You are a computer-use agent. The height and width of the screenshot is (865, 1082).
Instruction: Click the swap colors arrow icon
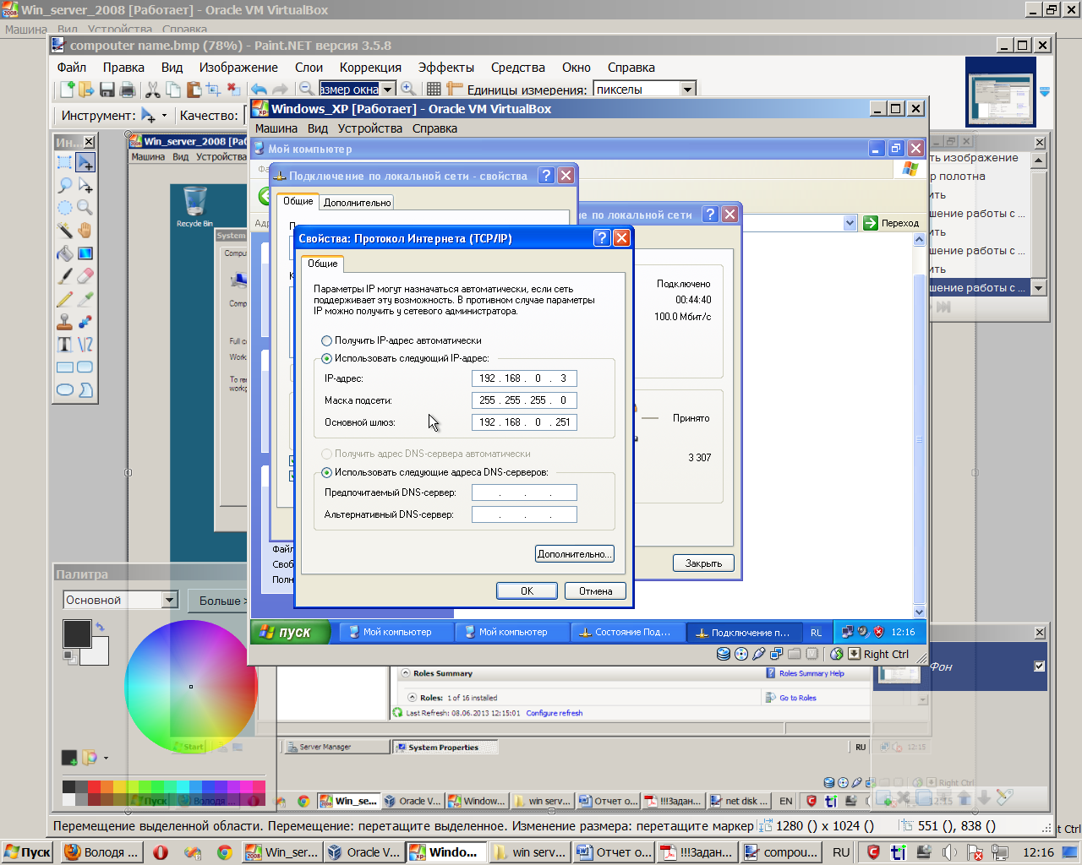pos(100,626)
